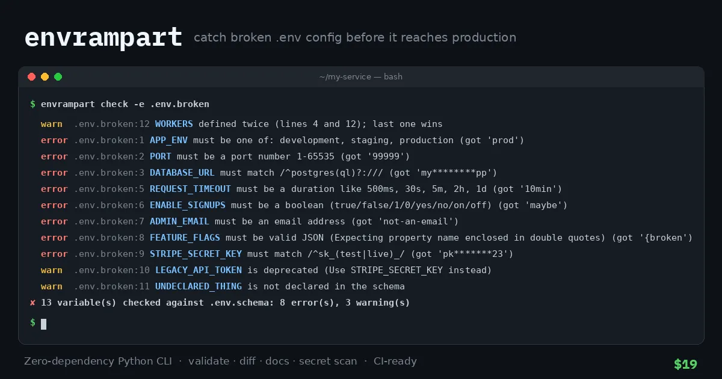
Task: Click the red ✘ failure mark
Action: [x=32, y=303]
